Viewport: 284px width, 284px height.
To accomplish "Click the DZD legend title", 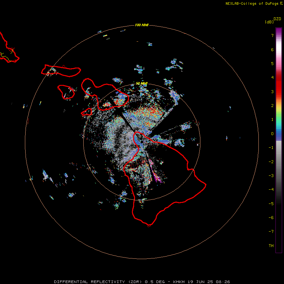I will [277, 19].
